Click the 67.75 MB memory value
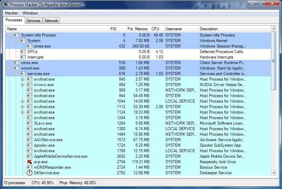This screenshot has width=282, height=189. click(x=141, y=140)
